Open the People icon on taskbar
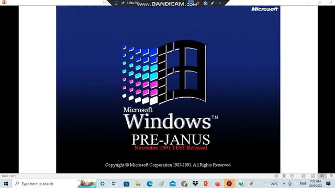335x188 pixels. pyautogui.click(x=252, y=183)
